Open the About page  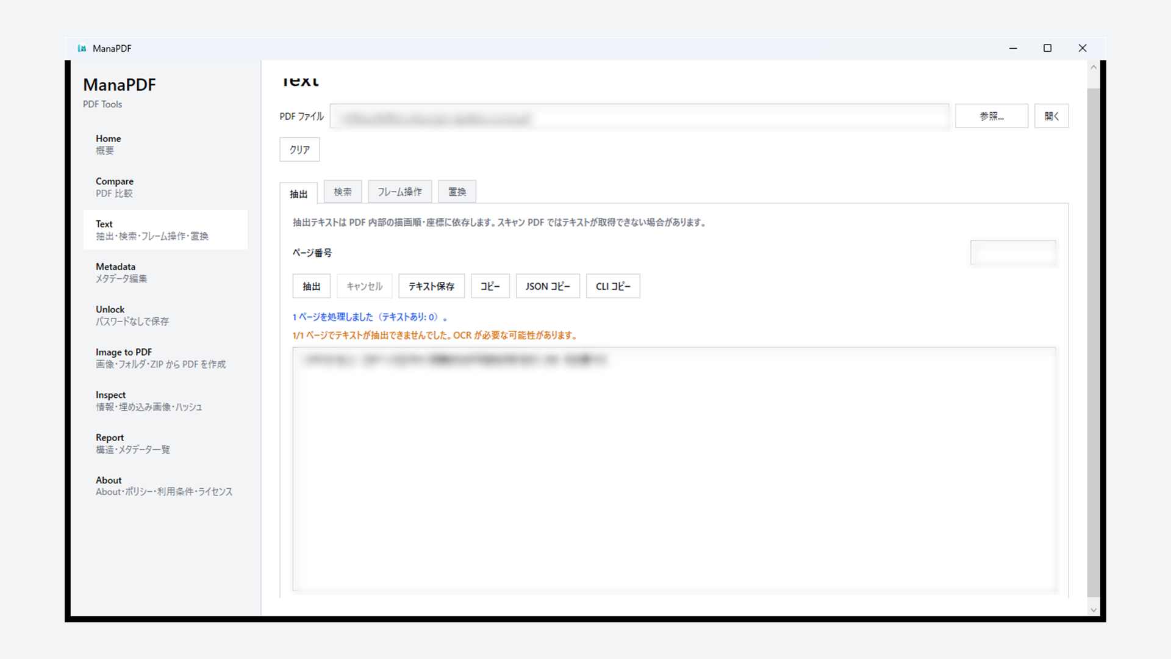click(x=165, y=486)
